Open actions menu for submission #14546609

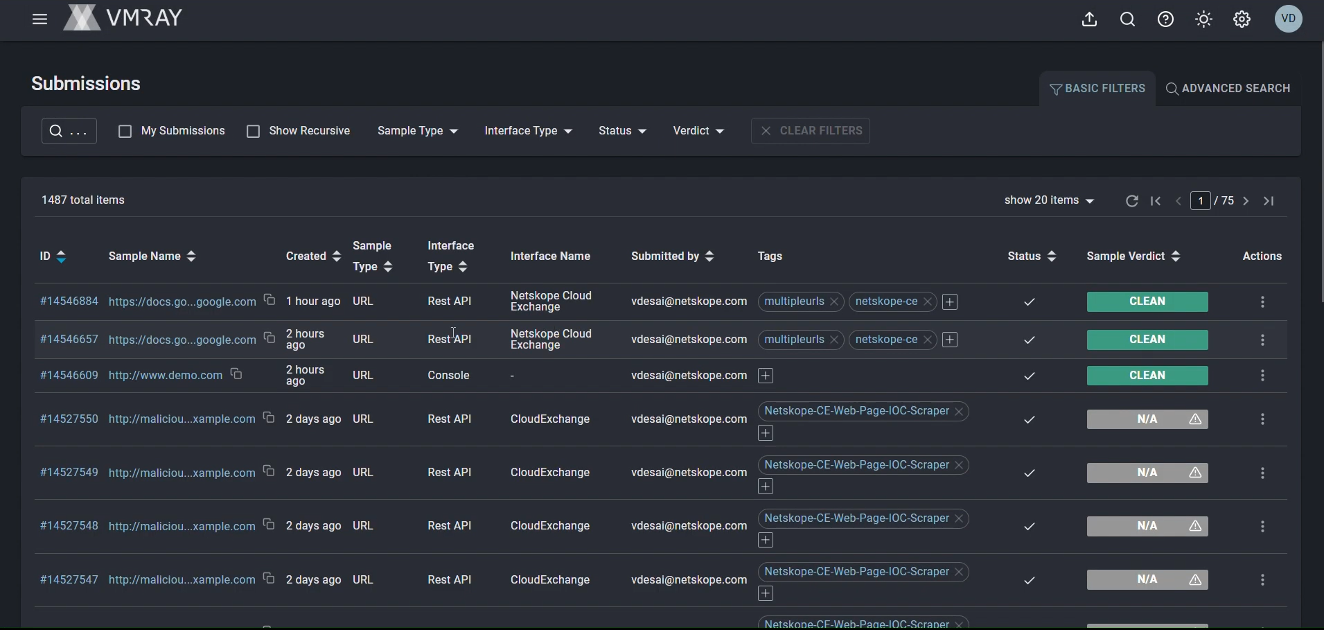pos(1263,376)
